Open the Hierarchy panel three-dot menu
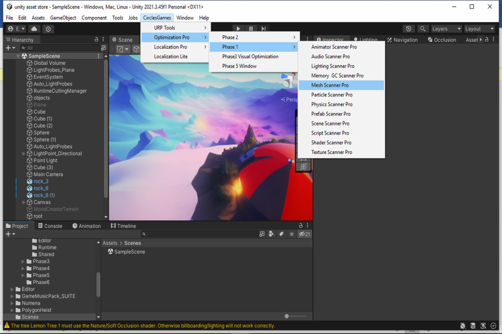The image size is (502, 334). pos(103,39)
